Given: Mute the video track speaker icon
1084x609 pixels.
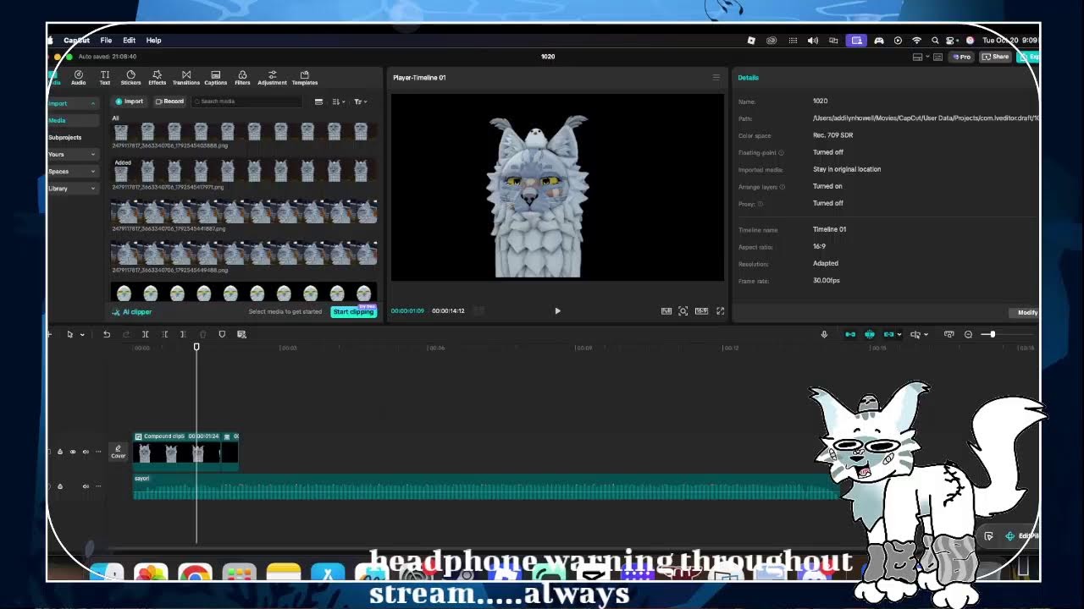Looking at the screenshot, I should [x=85, y=452].
